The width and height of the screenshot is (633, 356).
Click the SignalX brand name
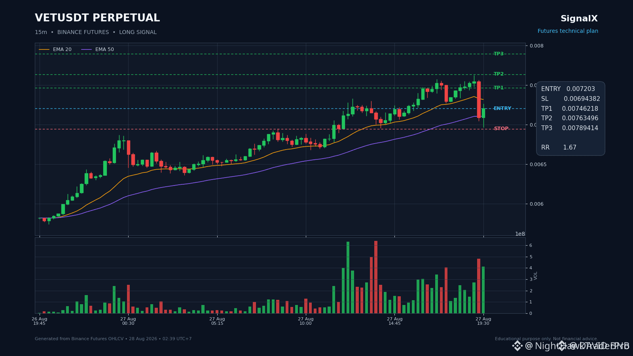[x=579, y=19]
